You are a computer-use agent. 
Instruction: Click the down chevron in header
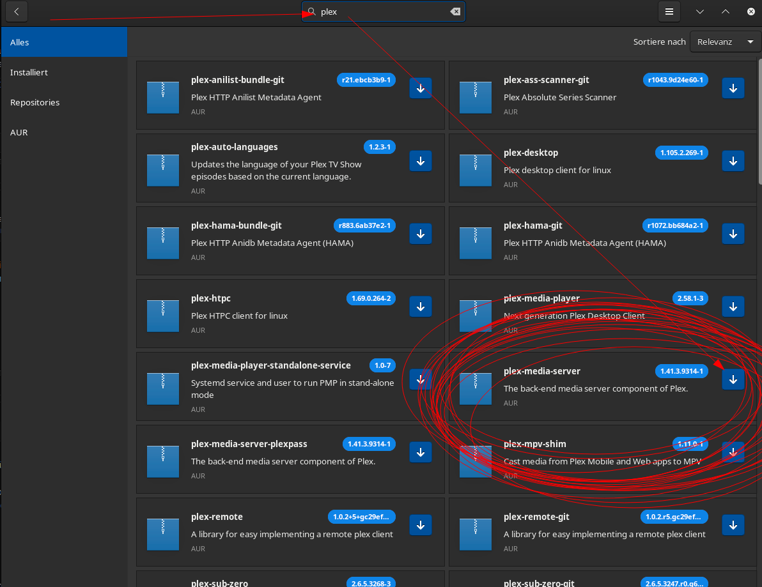[x=700, y=11]
